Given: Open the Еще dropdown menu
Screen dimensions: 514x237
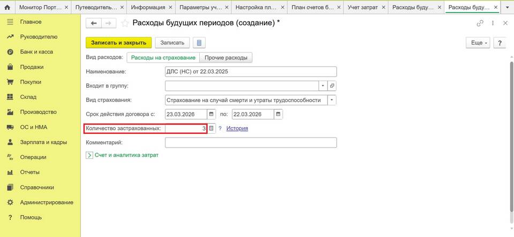Looking at the screenshot, I should pyautogui.click(x=478, y=43).
